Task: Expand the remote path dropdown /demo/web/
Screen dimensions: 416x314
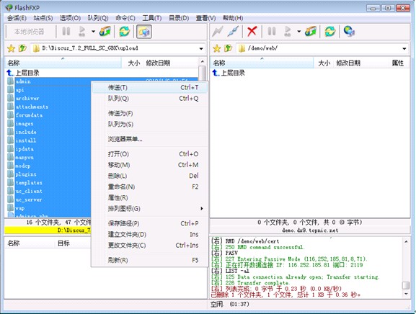Action: 404,49
